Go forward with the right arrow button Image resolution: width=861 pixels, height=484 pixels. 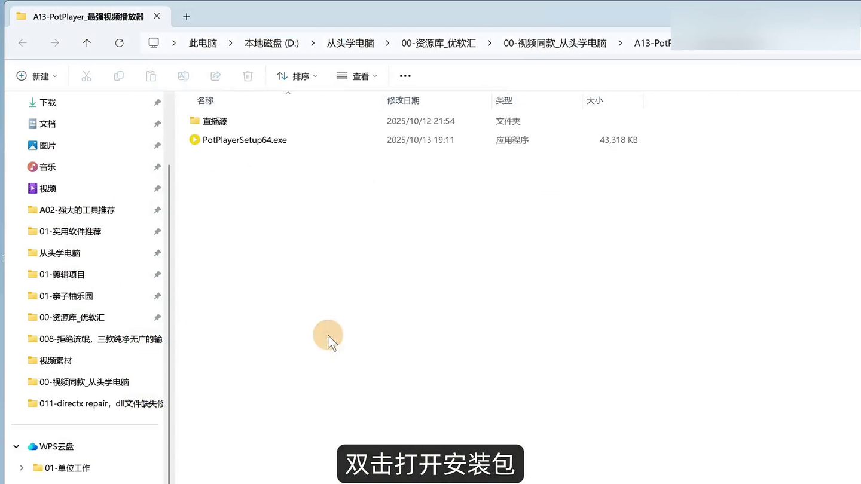55,43
